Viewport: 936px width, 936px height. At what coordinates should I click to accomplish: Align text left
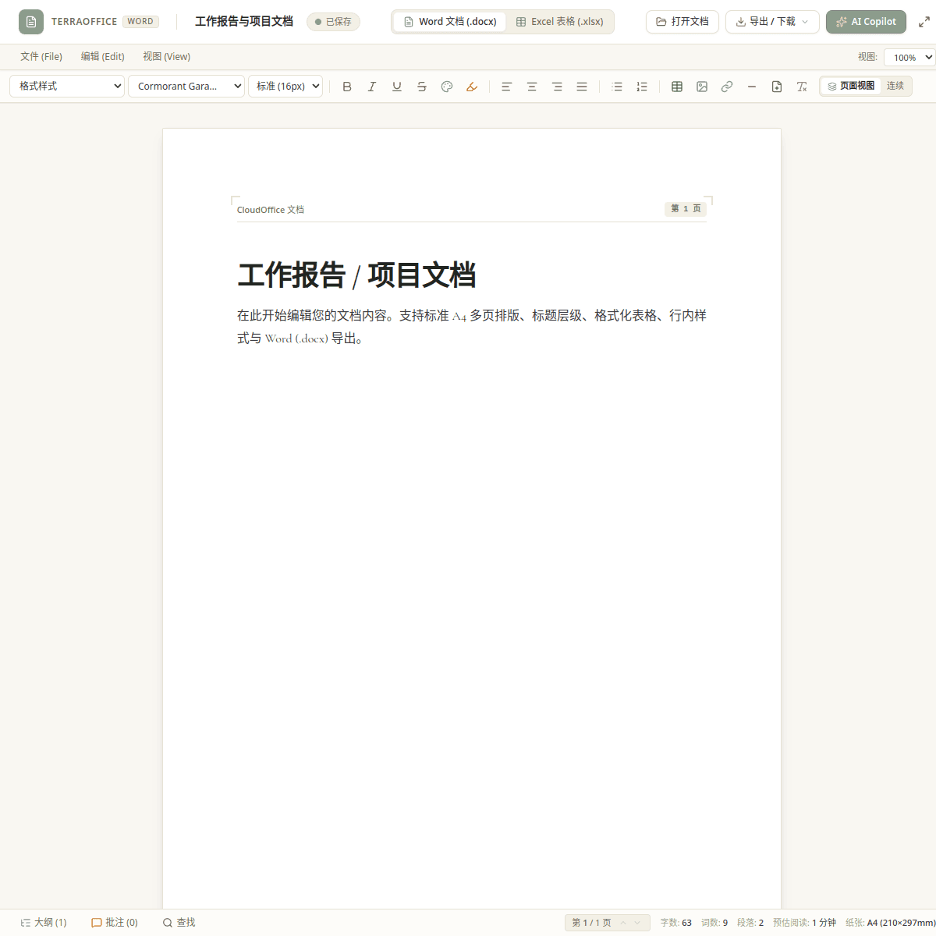click(x=507, y=87)
